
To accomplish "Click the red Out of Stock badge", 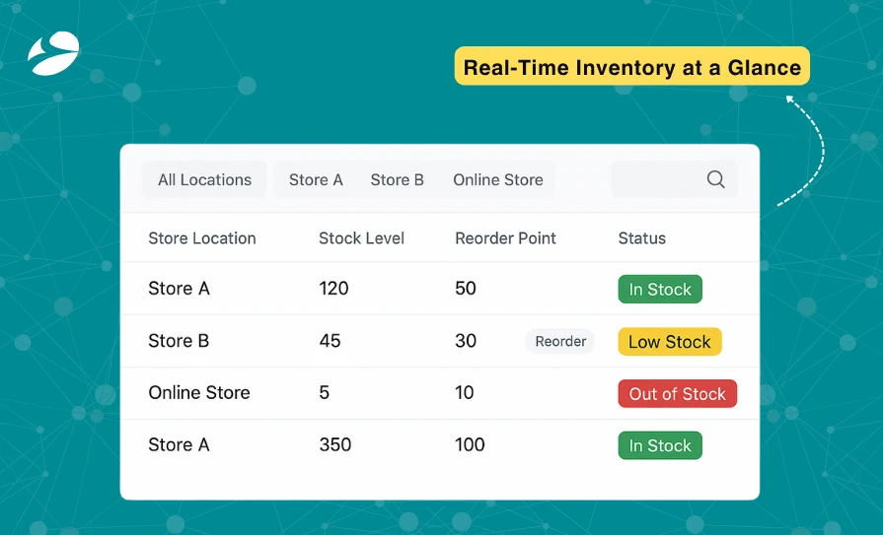I will 677,394.
